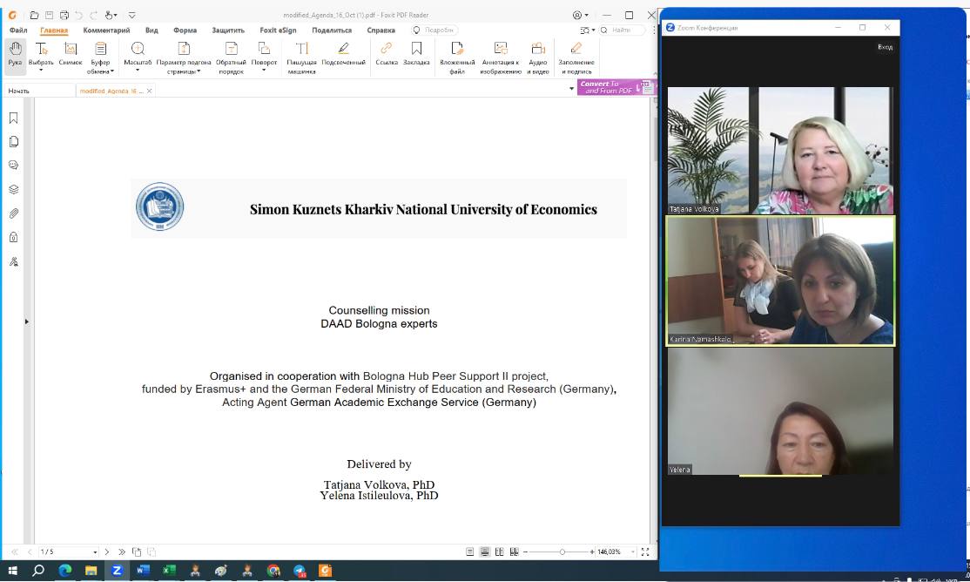970x582 pixels.
Task: Click Audio and video (Аудио и видео) tool
Action: pos(538,57)
